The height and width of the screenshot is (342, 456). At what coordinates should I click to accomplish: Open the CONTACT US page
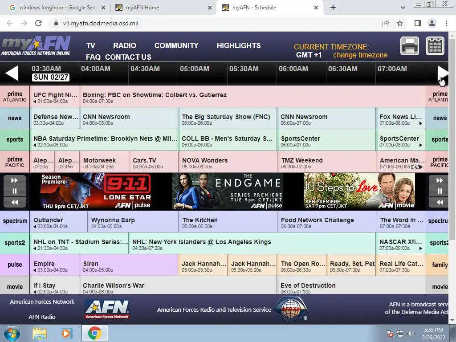click(x=128, y=57)
